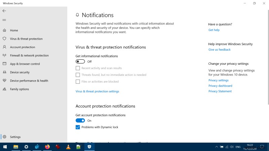Toggle the hamburger navigation menu

click(4, 20)
